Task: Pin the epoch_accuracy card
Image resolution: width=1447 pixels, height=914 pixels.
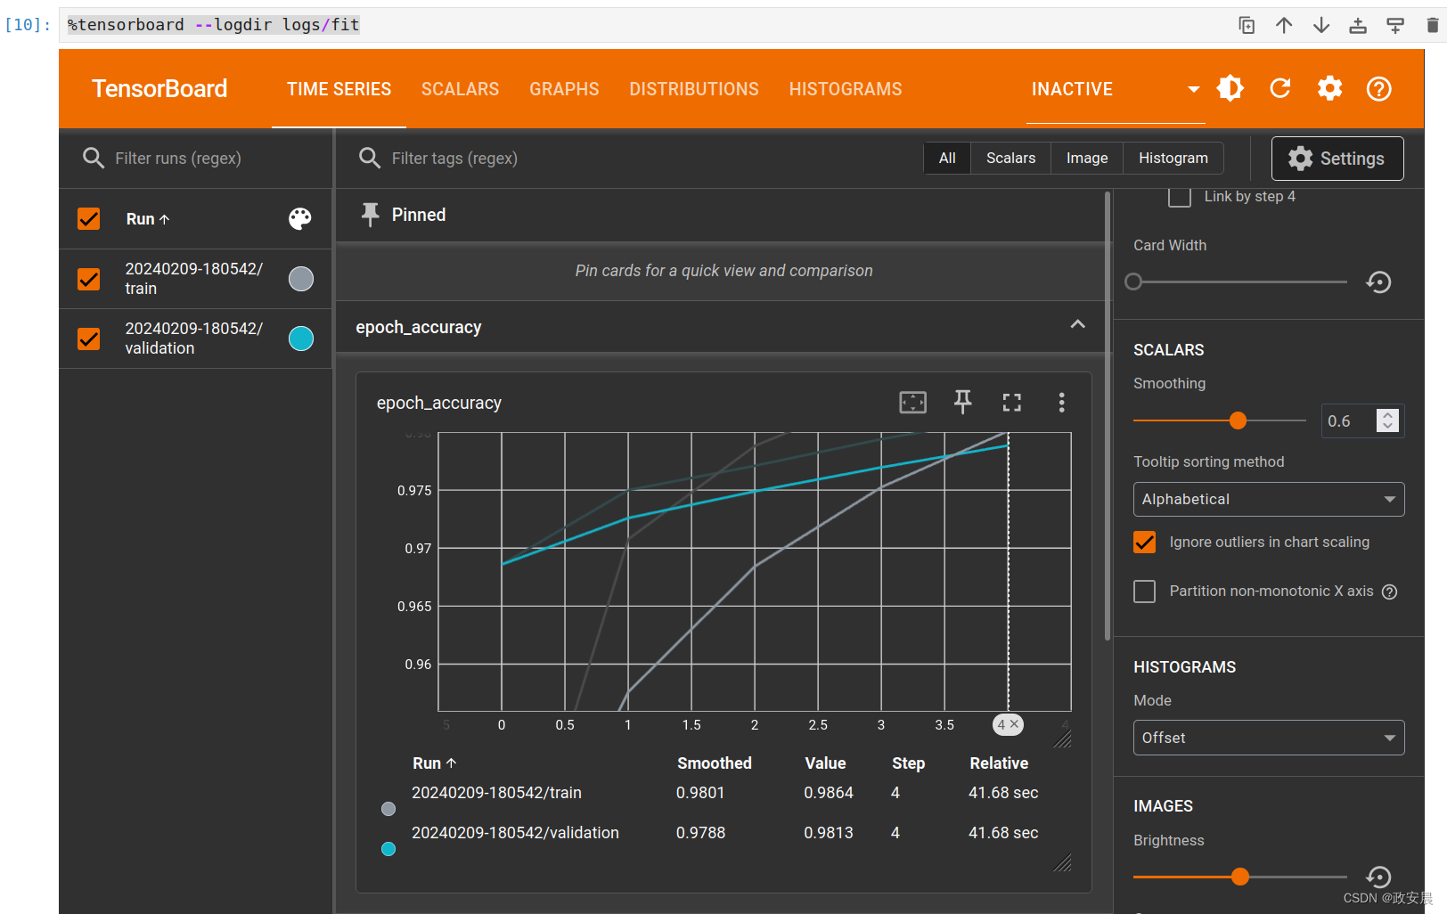Action: pyautogui.click(x=963, y=403)
